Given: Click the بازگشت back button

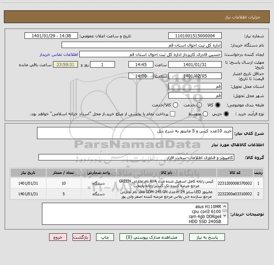Looking at the screenshot, I should click(x=81, y=237).
